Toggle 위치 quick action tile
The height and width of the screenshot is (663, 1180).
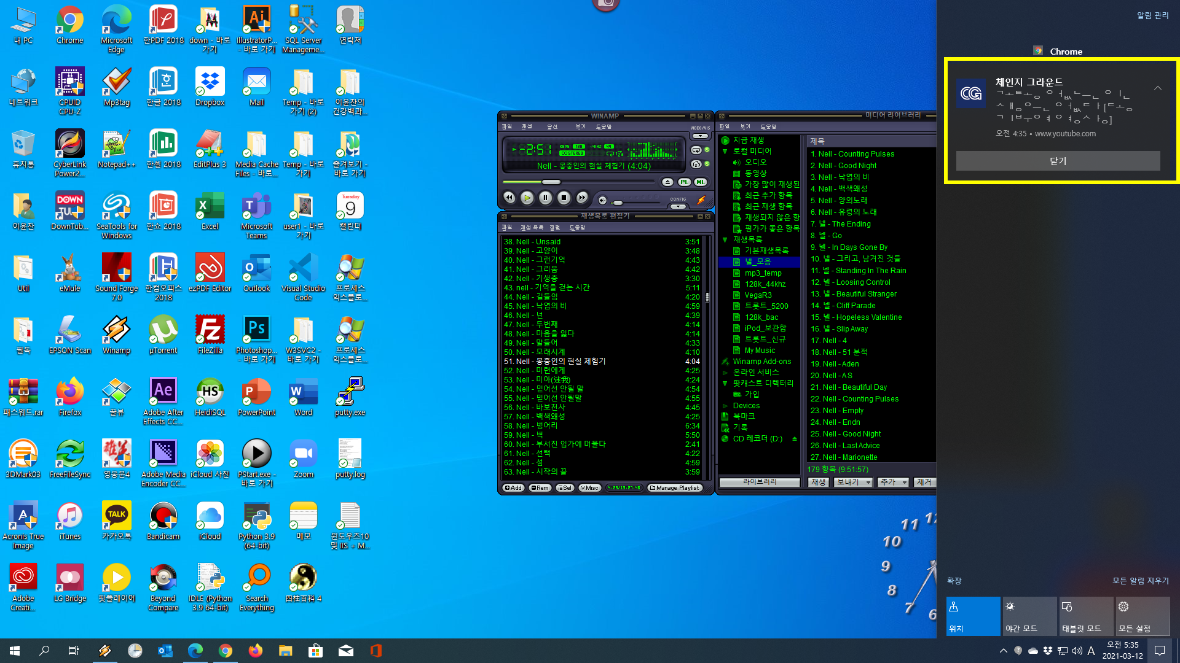point(973,616)
